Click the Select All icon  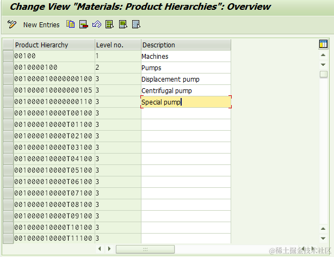[x=110, y=25]
